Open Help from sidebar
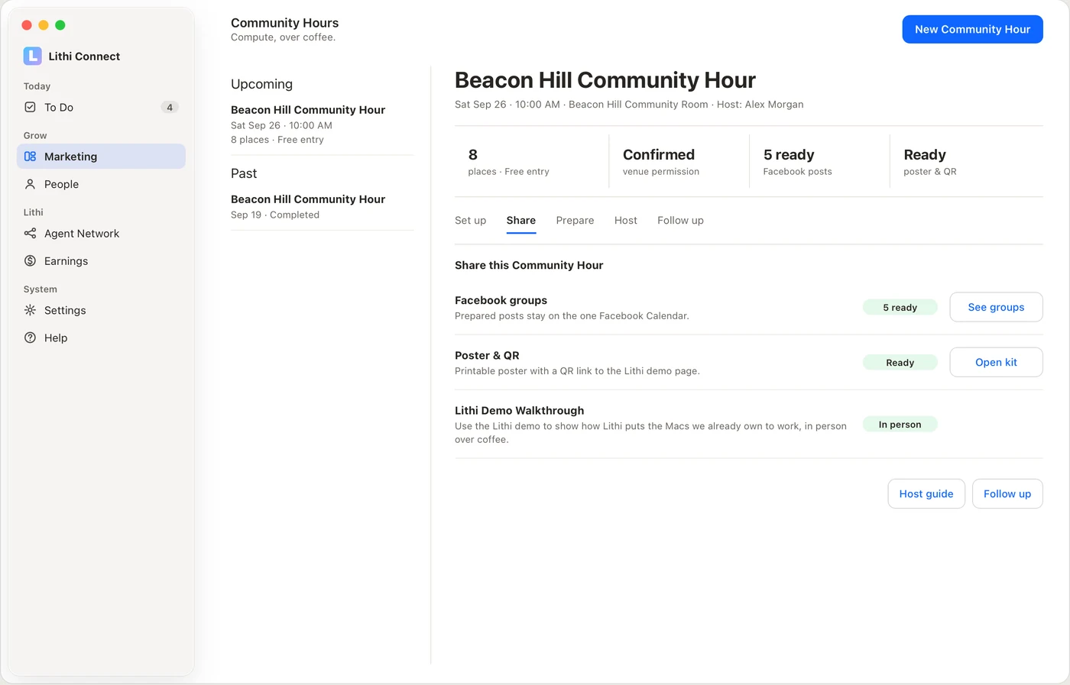 point(101,338)
